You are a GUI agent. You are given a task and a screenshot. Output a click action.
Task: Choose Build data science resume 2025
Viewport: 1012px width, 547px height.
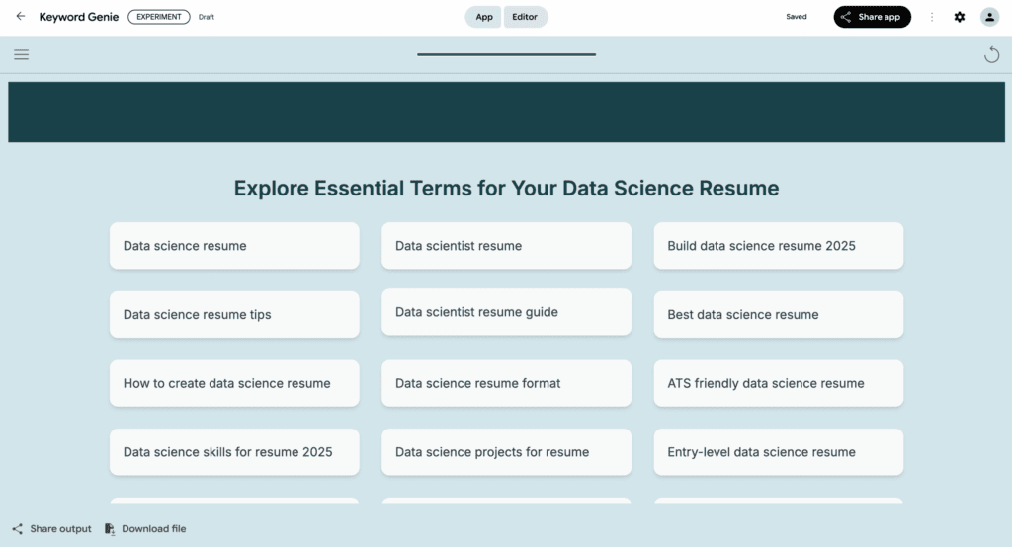pos(778,246)
